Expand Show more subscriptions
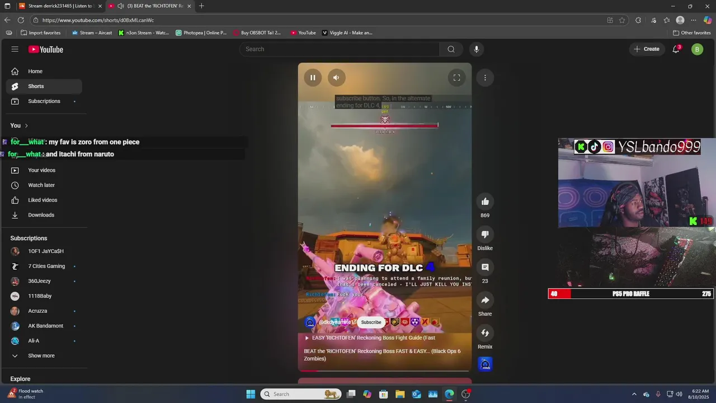Screen dimensions: 716x403 tap(44, 356)
